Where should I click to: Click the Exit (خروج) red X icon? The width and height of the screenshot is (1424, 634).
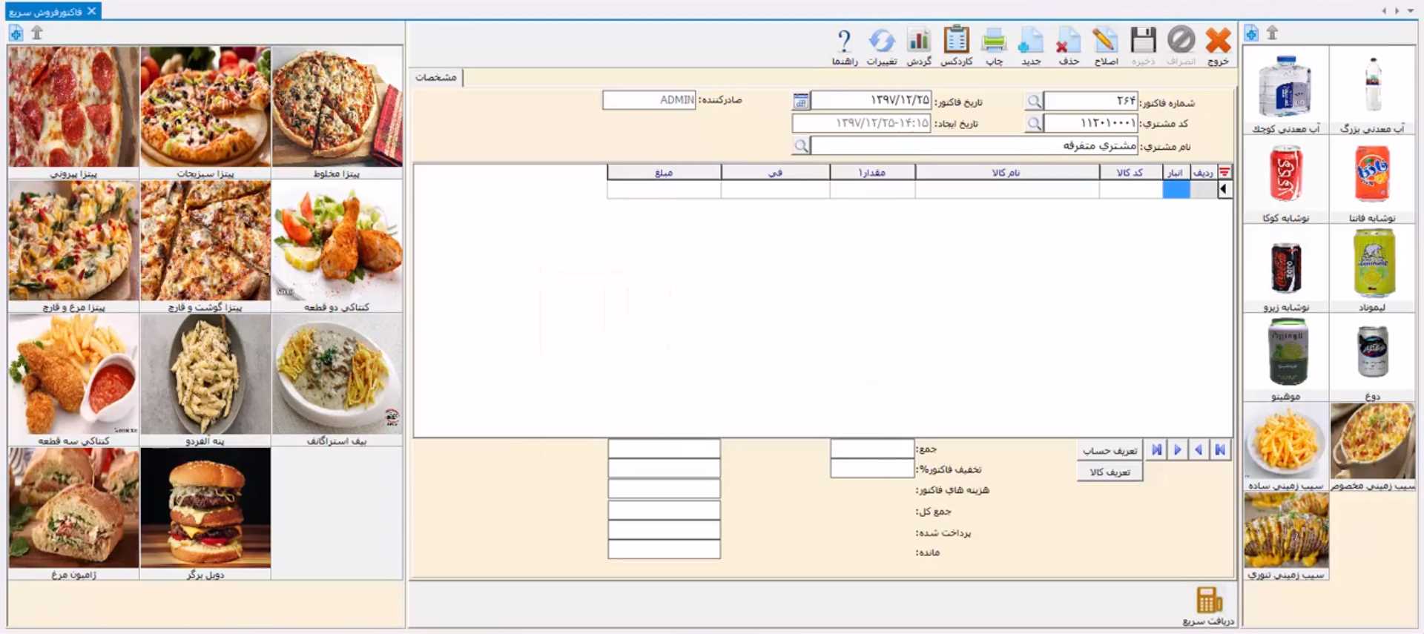pos(1218,44)
